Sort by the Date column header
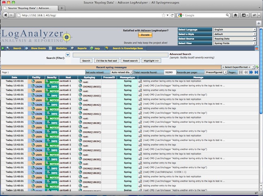The width and height of the screenshot is (263, 196). pos(15,77)
